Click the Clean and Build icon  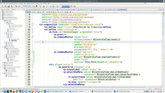tap(44, 6)
